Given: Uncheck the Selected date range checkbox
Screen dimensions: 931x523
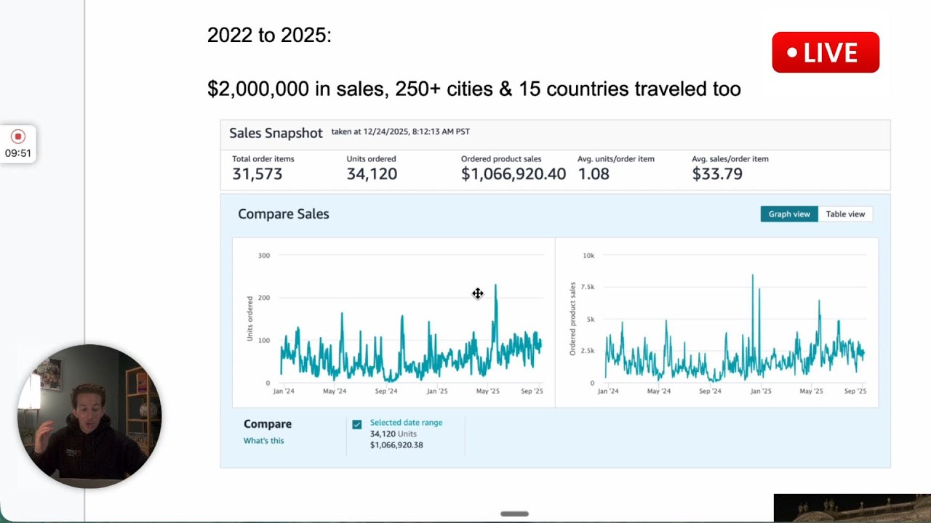Looking at the screenshot, I should point(357,424).
